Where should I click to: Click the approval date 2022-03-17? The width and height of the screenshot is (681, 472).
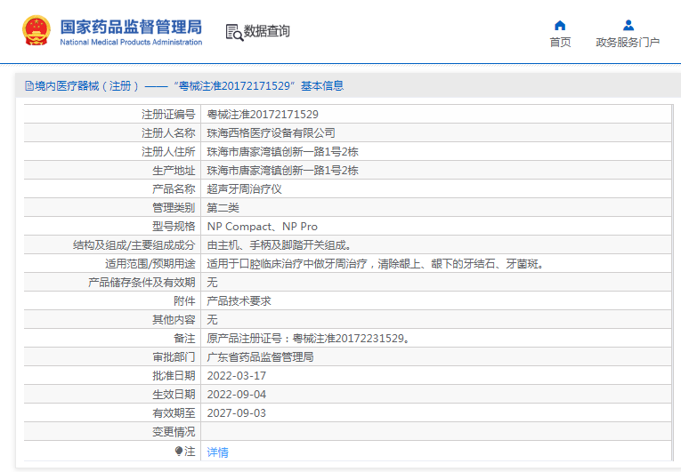point(236,375)
